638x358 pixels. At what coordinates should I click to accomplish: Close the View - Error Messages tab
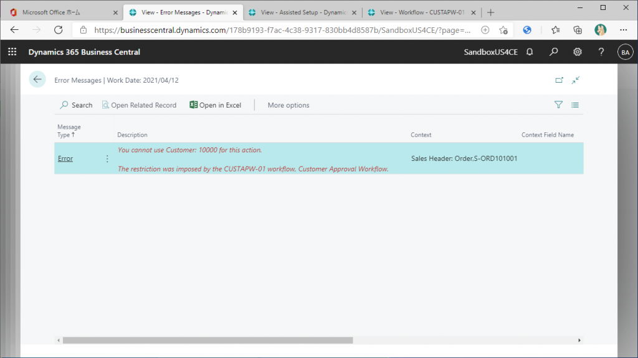pos(235,12)
